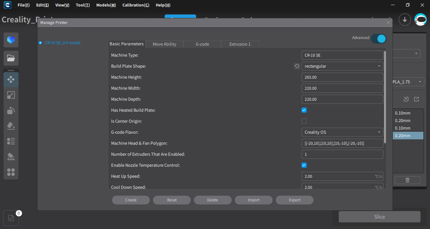Viewport: 430px width, 229px height.
Task: Open the G-code tab
Action: (x=202, y=44)
